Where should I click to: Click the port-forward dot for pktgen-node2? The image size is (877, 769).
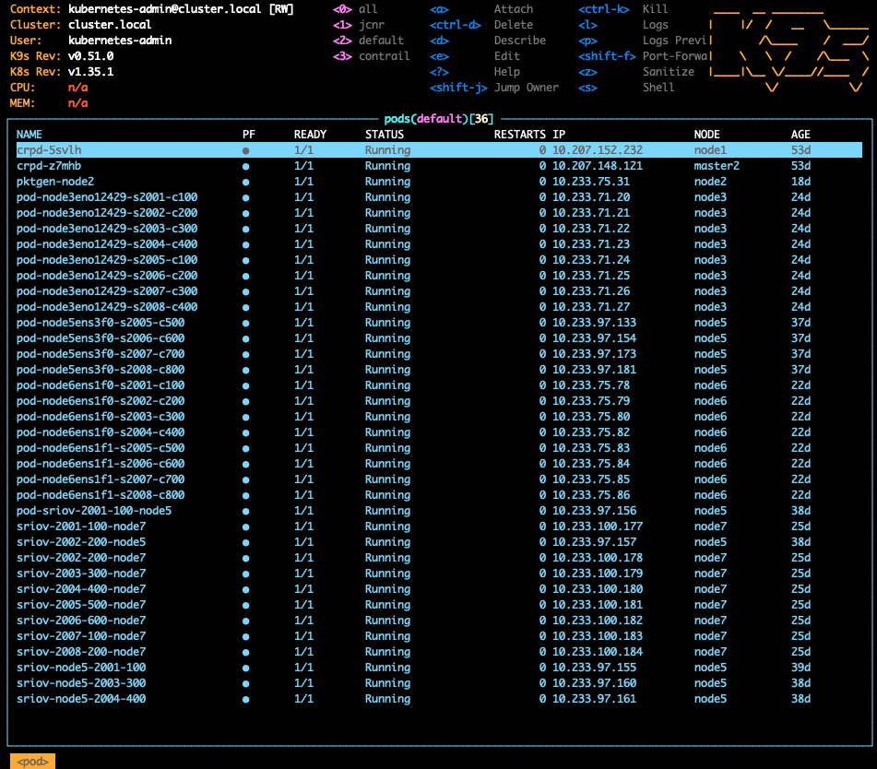(245, 182)
